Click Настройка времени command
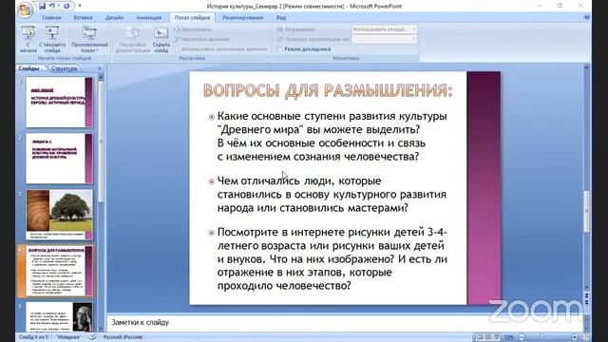This screenshot has height=342, width=608. click(x=201, y=39)
